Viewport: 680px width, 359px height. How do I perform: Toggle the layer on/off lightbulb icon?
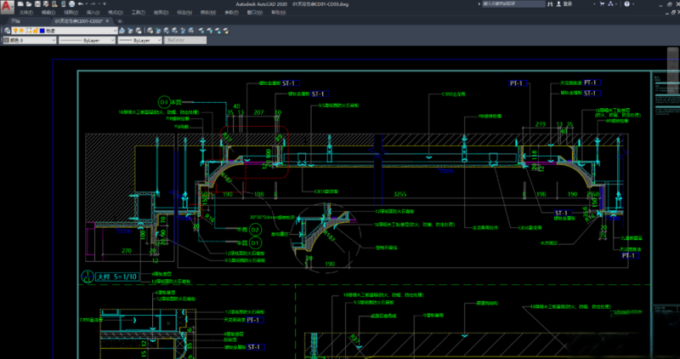pyautogui.click(x=14, y=30)
